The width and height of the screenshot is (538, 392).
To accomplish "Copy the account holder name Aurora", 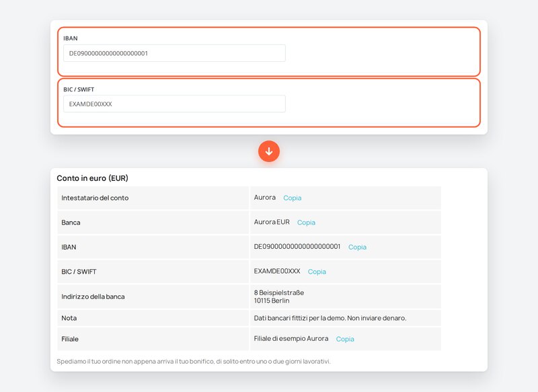I will (293, 198).
